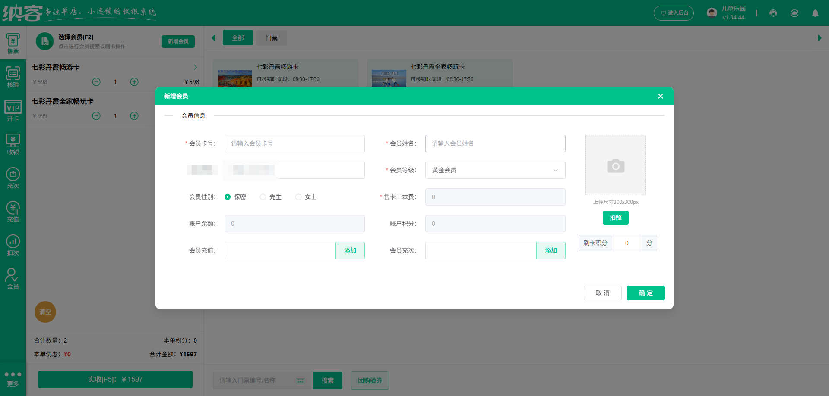
Task: Click the notification bell icon
Action: tap(815, 13)
